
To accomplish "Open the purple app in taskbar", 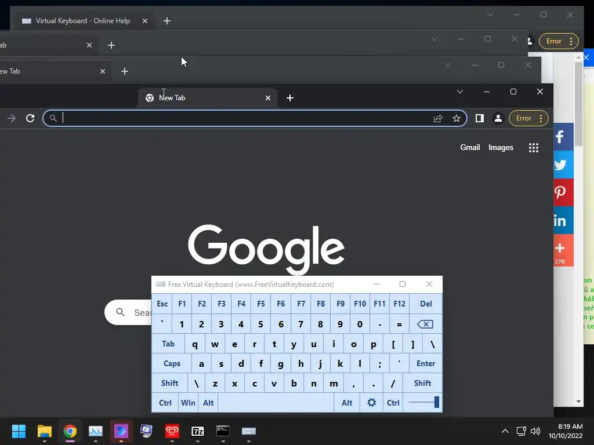I will (x=121, y=431).
